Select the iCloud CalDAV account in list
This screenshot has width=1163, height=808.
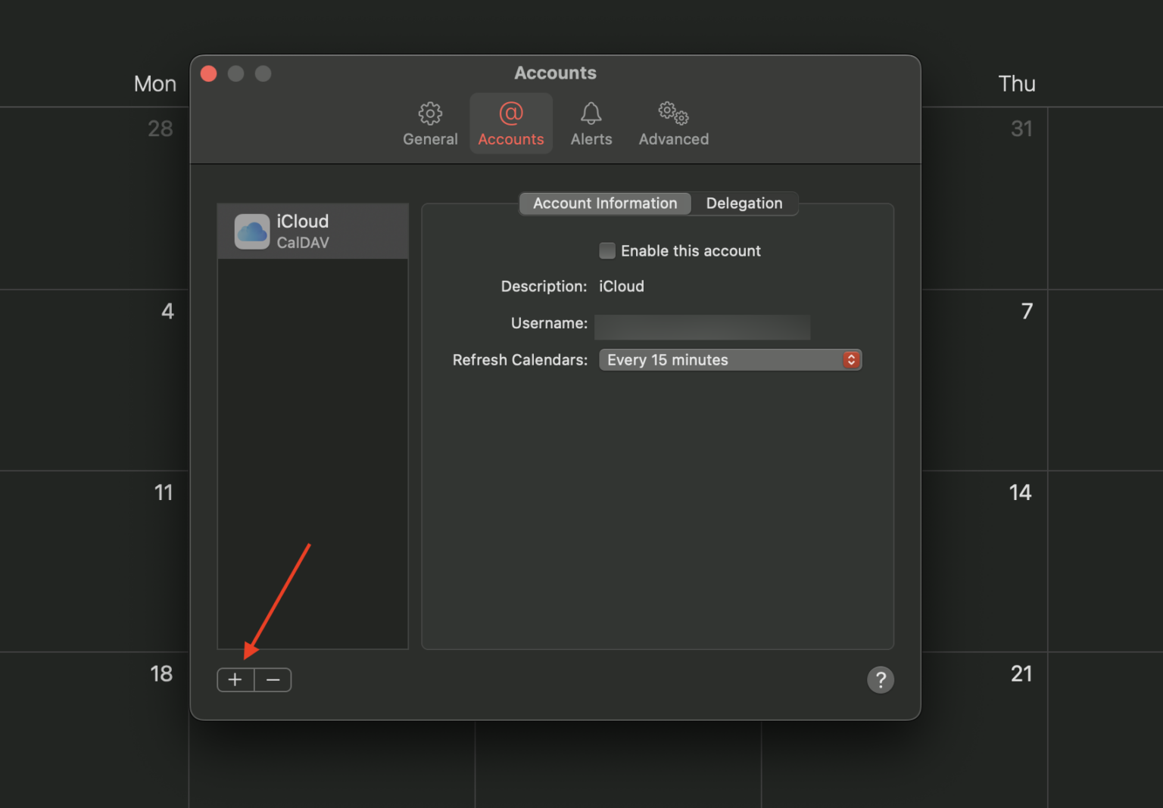pyautogui.click(x=313, y=231)
